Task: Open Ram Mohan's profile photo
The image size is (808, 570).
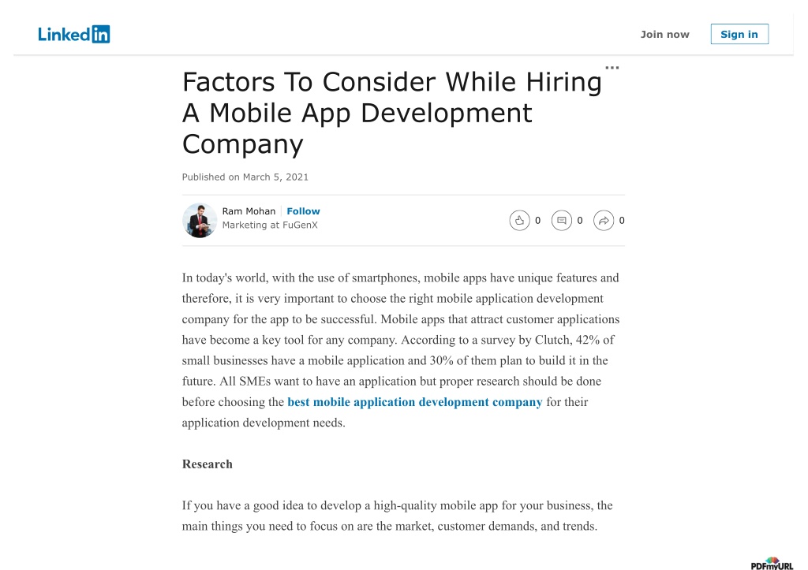Action: click(200, 221)
